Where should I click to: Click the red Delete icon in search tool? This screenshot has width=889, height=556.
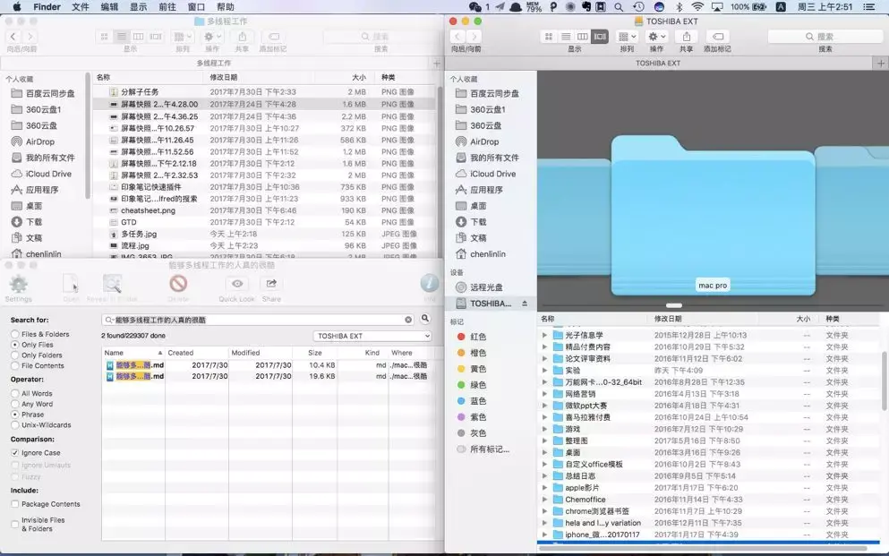click(x=178, y=284)
